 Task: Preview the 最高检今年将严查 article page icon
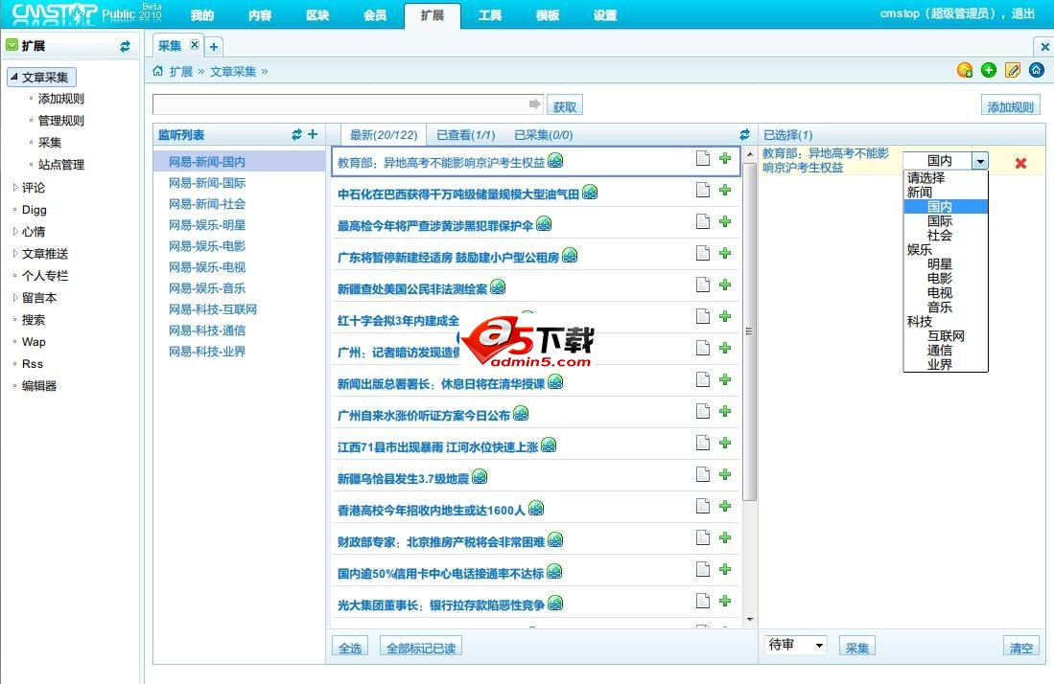coord(702,221)
